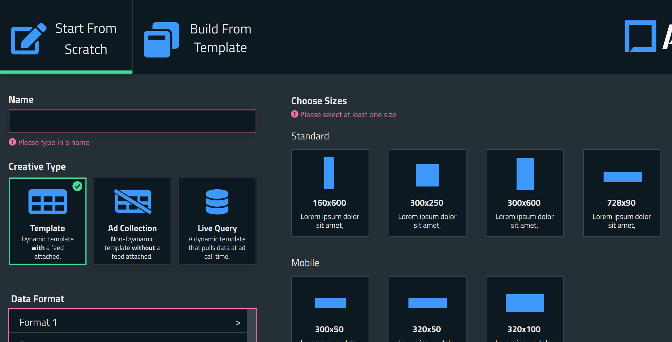Expand the second format entry below Format 1

click(128, 339)
